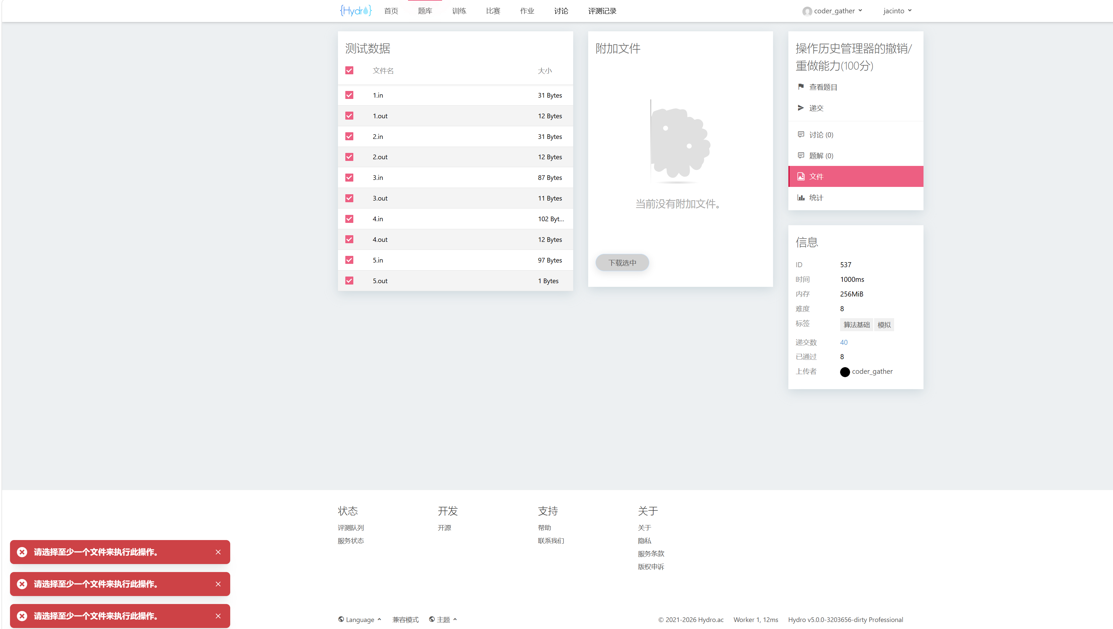Open the 统计 sidebar item
The image size is (1113, 629).
[856, 198]
